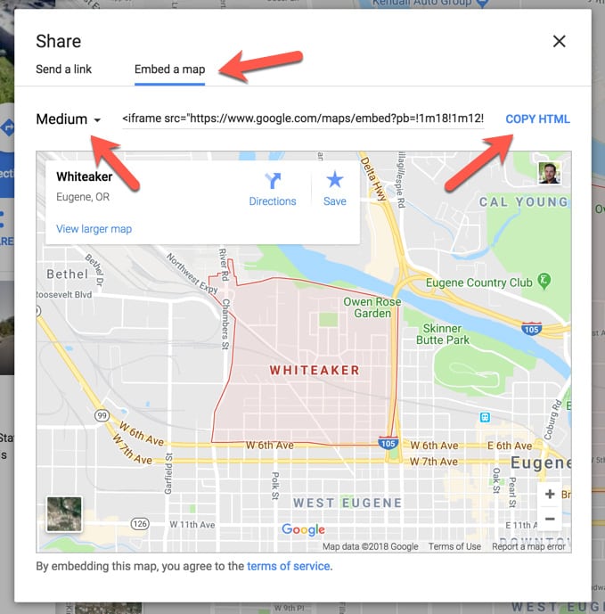
Task: Click the Directions arrow icon
Action: (x=273, y=181)
